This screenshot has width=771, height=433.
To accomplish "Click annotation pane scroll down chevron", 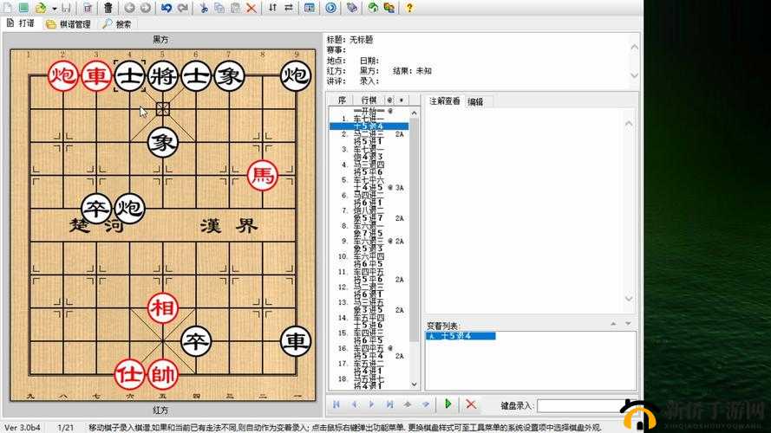I will tap(629, 299).
